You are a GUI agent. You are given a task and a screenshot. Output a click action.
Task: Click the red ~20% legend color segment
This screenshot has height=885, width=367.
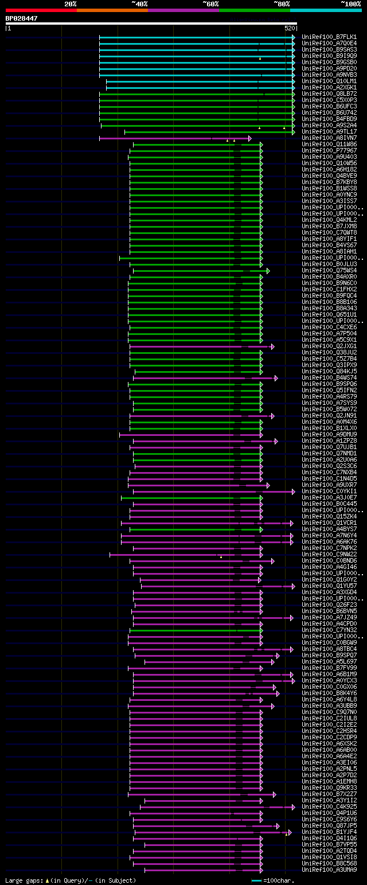point(41,10)
